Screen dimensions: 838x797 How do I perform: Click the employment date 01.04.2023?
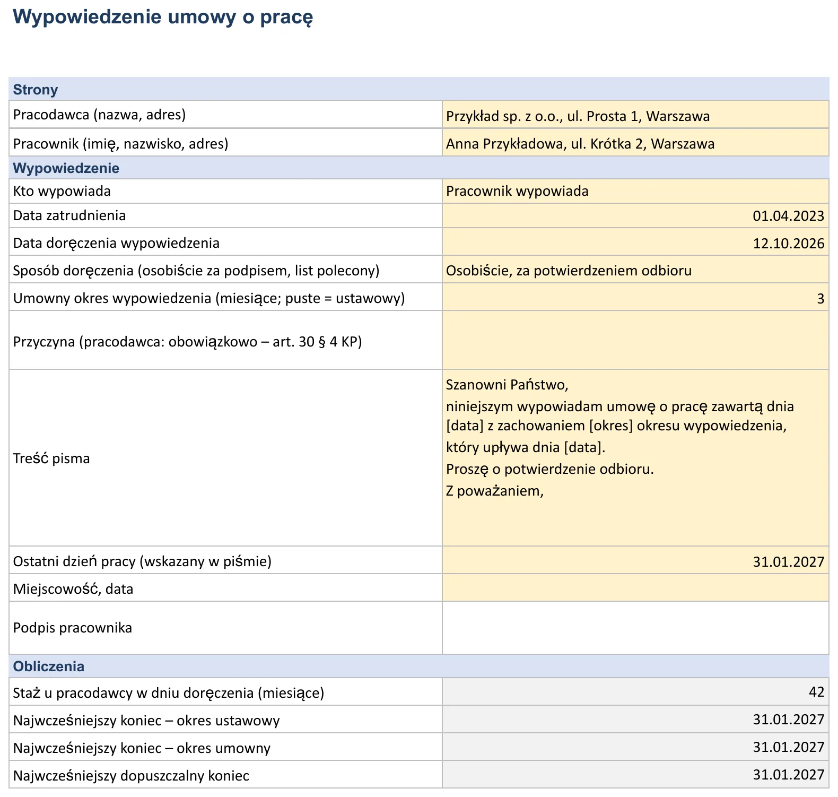[635, 216]
